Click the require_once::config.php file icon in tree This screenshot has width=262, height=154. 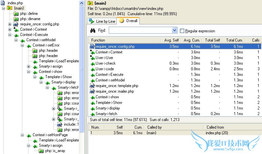[x=16, y=24]
